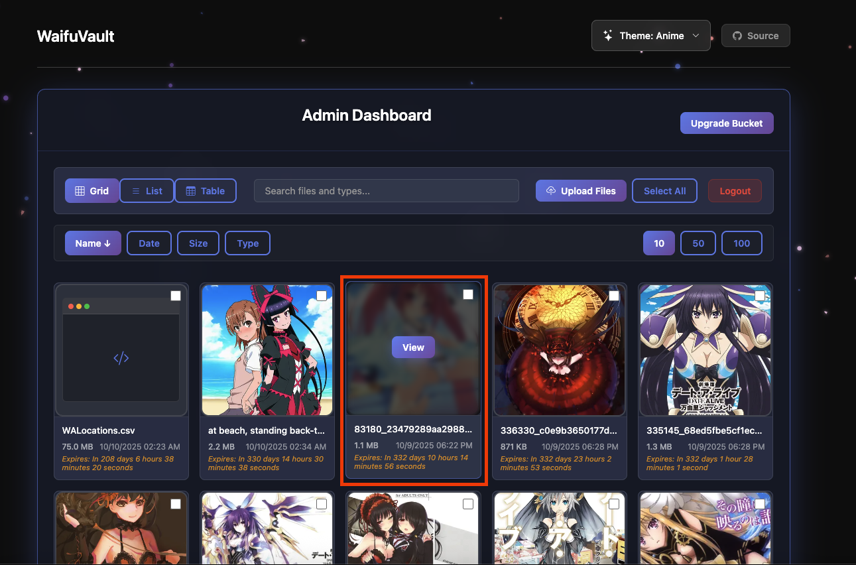Sort files by Name
Image resolution: width=856 pixels, height=565 pixels.
(x=93, y=243)
